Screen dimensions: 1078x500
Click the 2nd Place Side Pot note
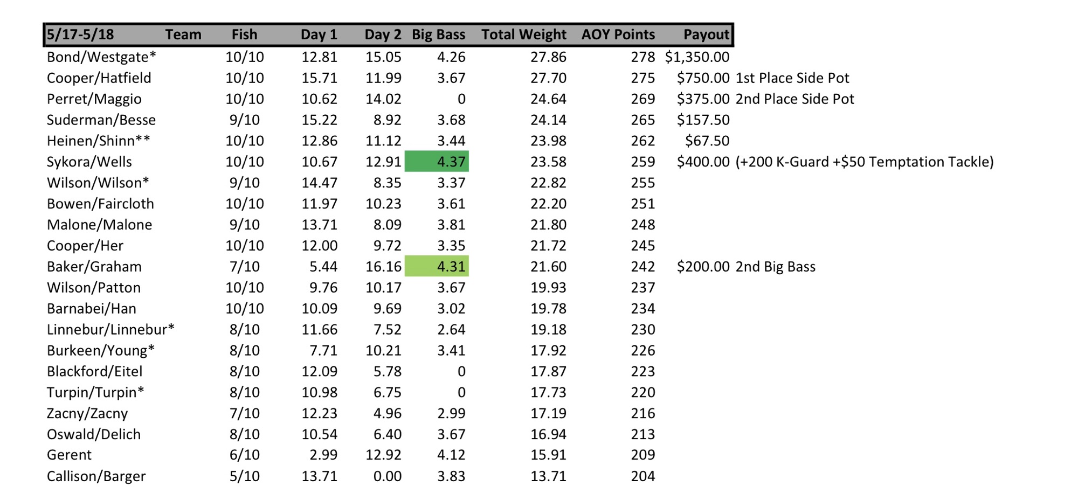pyautogui.click(x=795, y=99)
